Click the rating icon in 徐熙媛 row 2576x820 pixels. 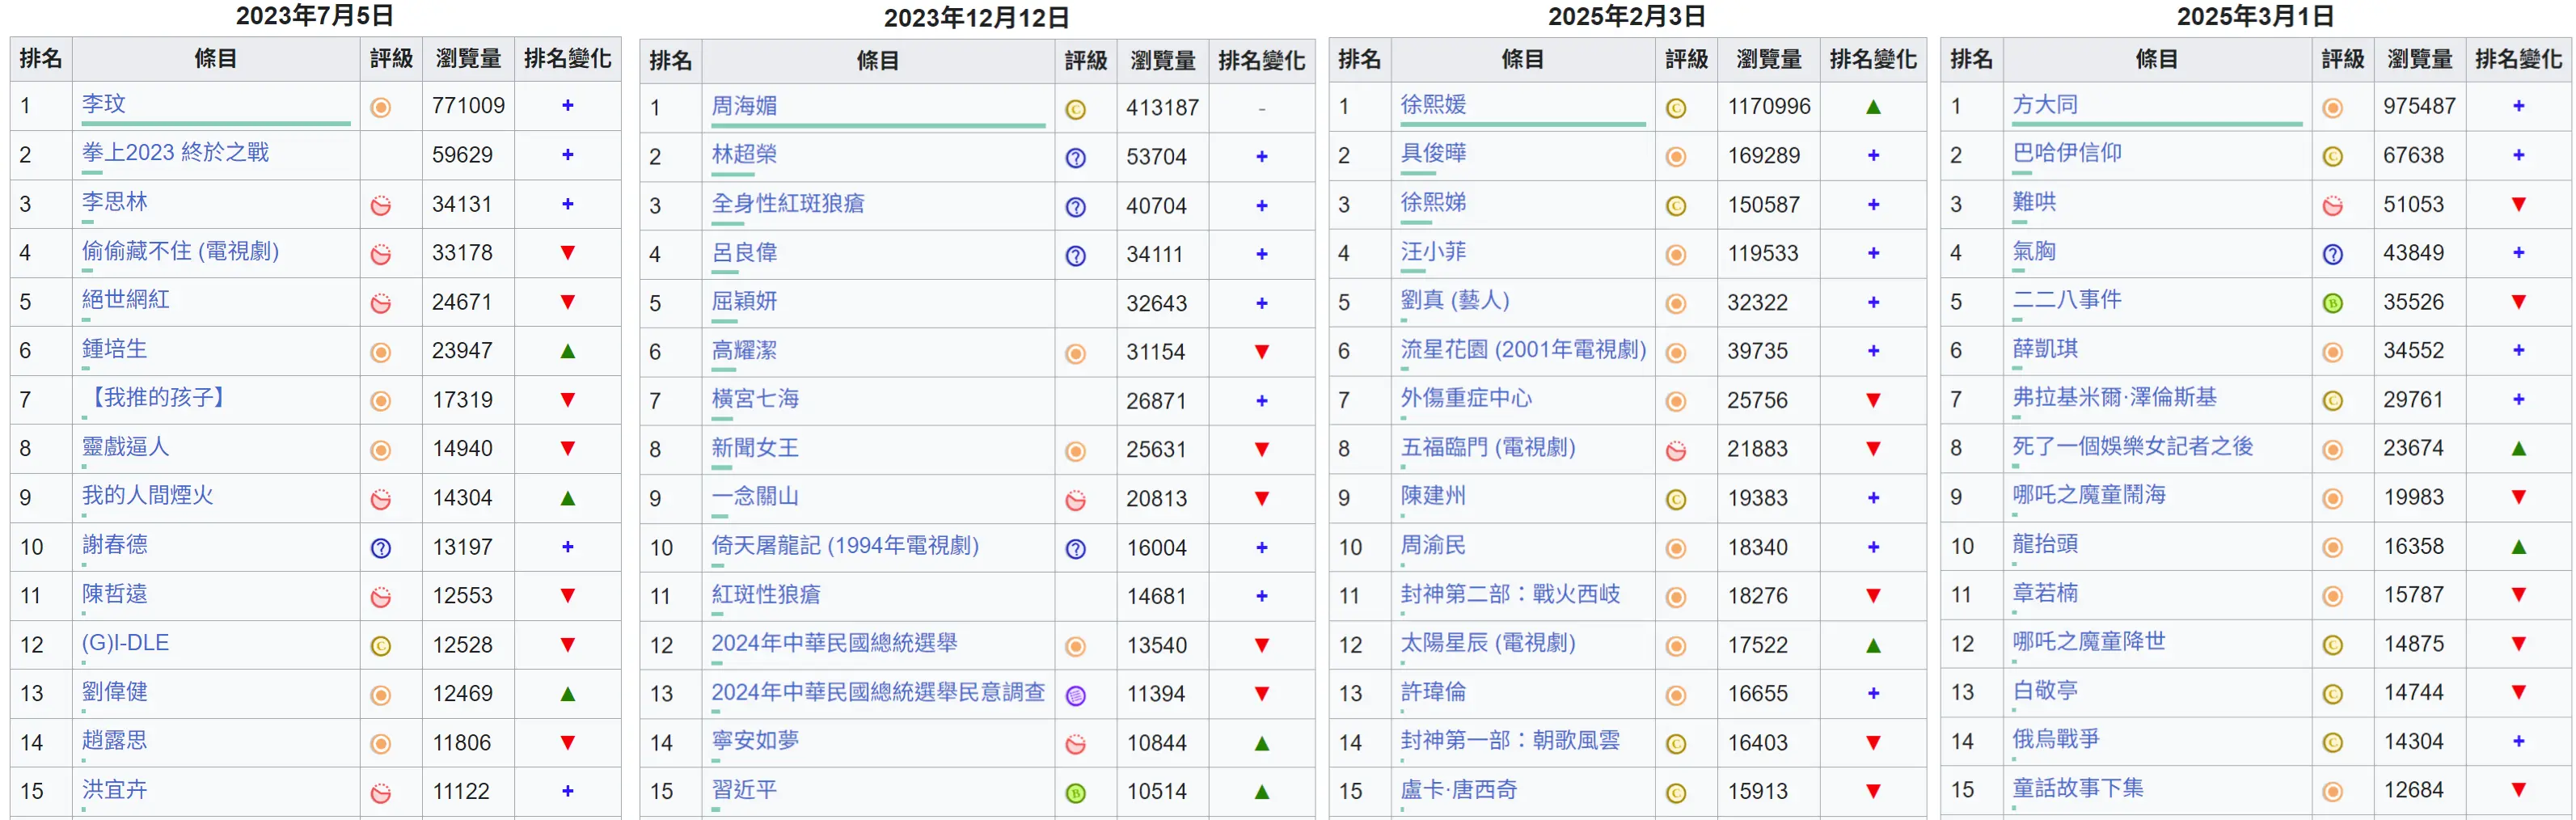[x=1677, y=108]
